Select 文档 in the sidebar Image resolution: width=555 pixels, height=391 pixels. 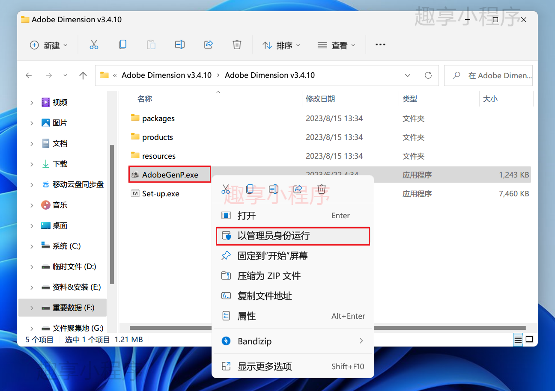[x=60, y=143]
